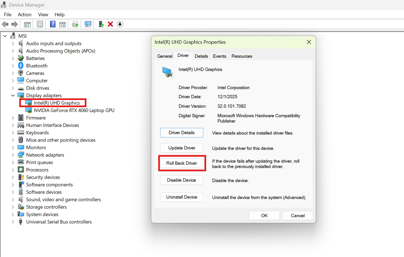Expand the Network adapters category
The width and height of the screenshot is (404, 257).
point(13,155)
